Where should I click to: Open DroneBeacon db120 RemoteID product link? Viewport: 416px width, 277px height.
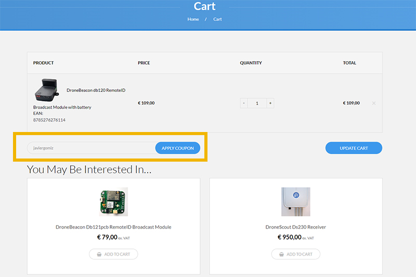(x=96, y=90)
